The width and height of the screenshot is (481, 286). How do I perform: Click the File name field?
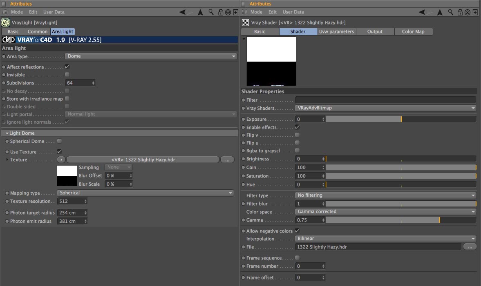378,247
